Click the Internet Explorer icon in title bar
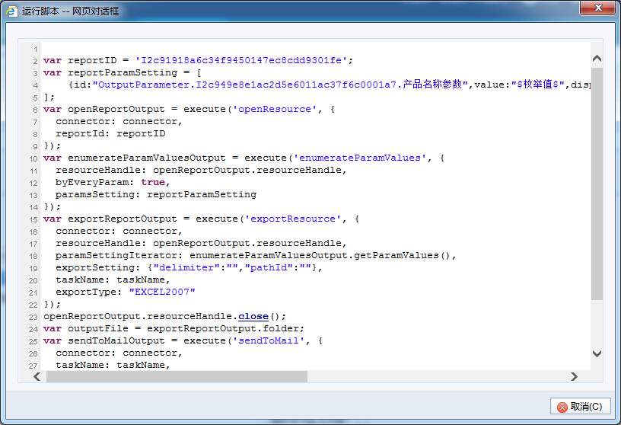The image size is (621, 425). (x=12, y=11)
